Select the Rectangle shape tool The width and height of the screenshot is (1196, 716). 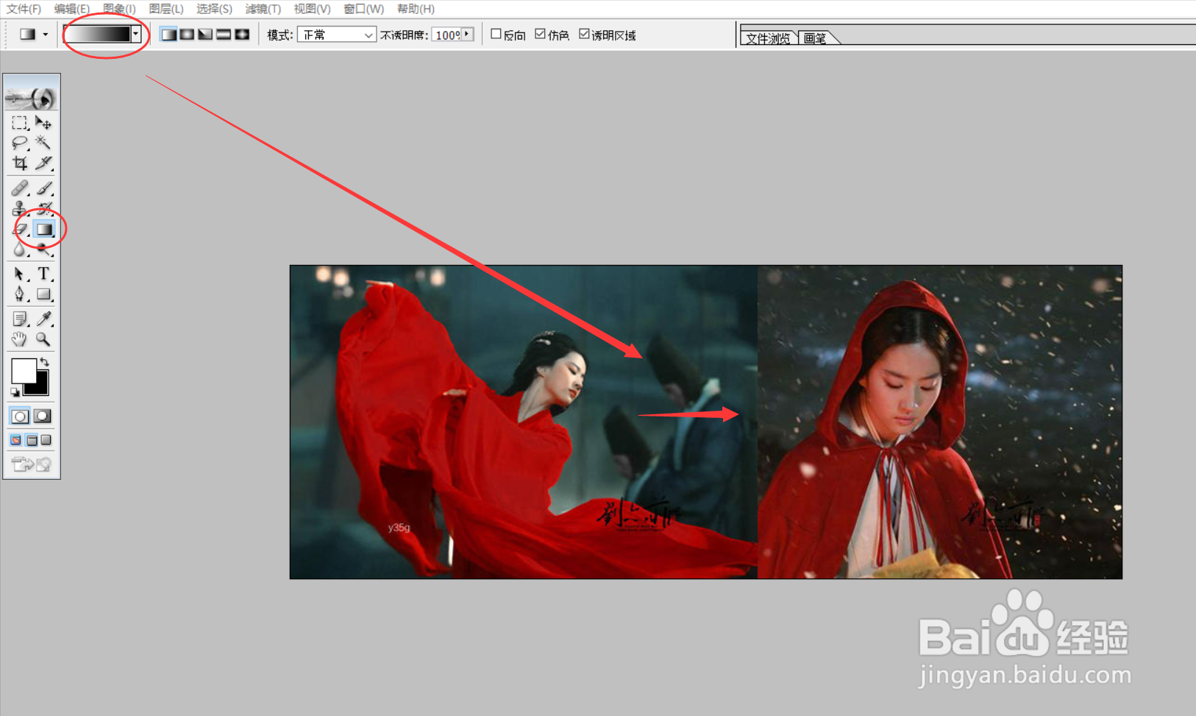point(44,294)
